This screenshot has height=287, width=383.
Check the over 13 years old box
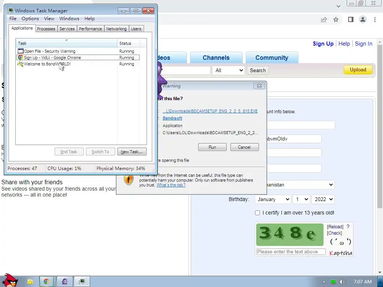click(x=257, y=213)
